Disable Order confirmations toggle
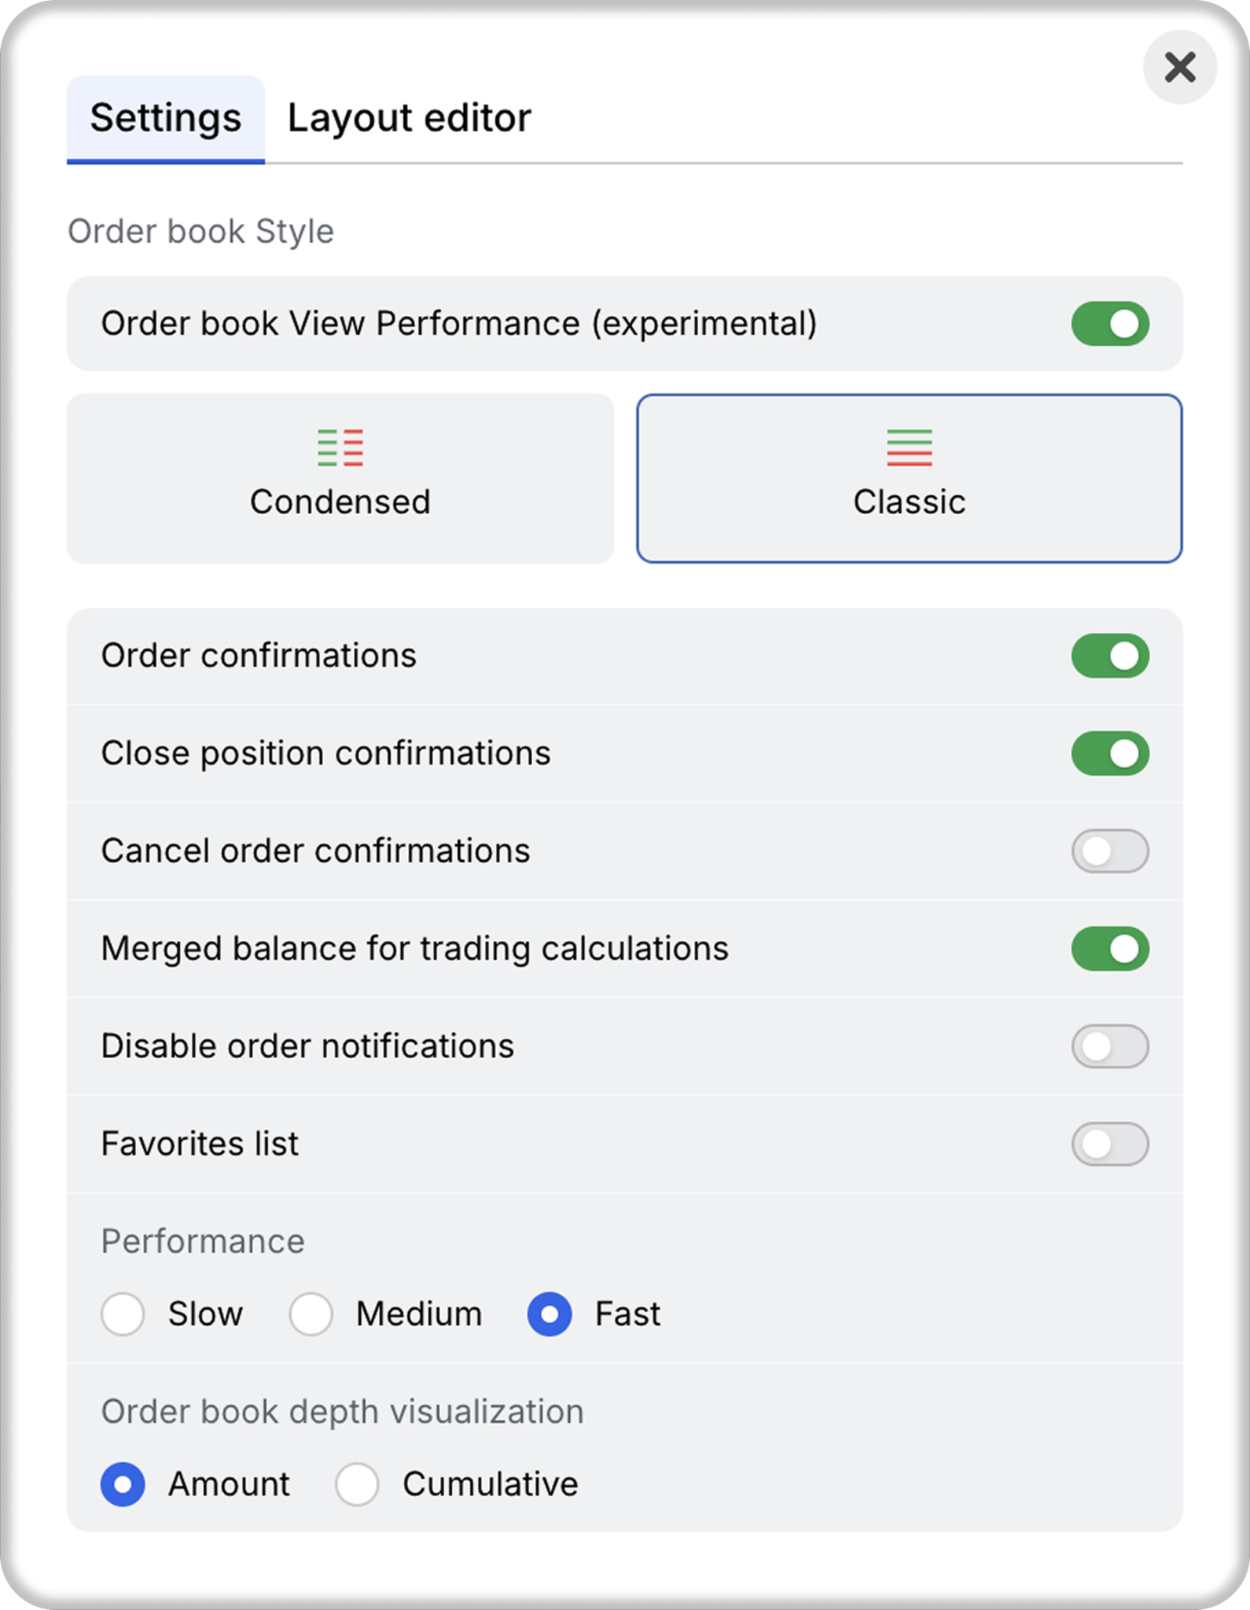Image resolution: width=1250 pixels, height=1610 pixels. (1110, 656)
